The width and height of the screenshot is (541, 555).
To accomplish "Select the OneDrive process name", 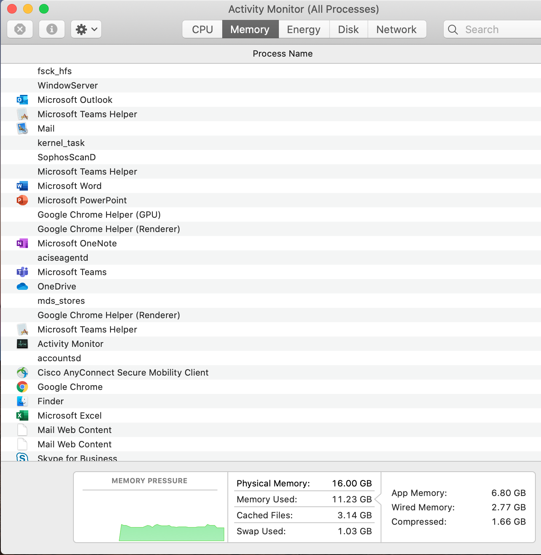I will click(x=57, y=287).
